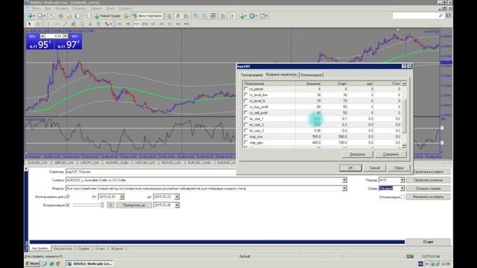The image size is (477, 268).
Task: Toggle the Optimization checkbox in tester
Action: (402, 197)
